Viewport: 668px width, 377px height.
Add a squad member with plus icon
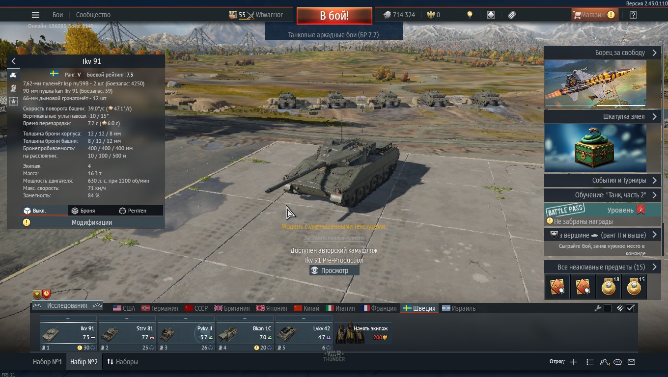click(573, 362)
